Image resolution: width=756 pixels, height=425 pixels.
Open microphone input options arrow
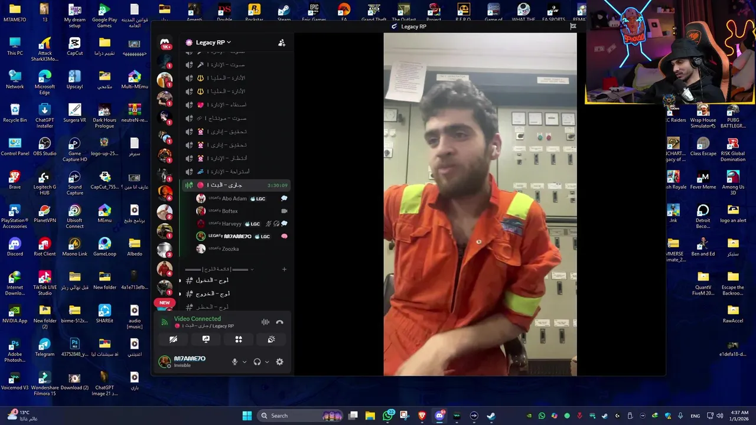point(245,362)
